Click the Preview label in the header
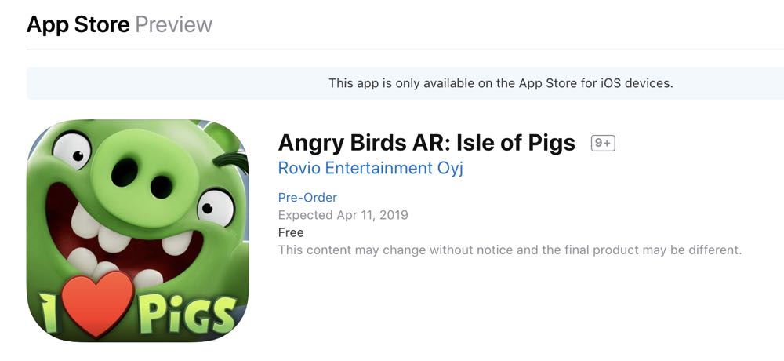 point(173,24)
